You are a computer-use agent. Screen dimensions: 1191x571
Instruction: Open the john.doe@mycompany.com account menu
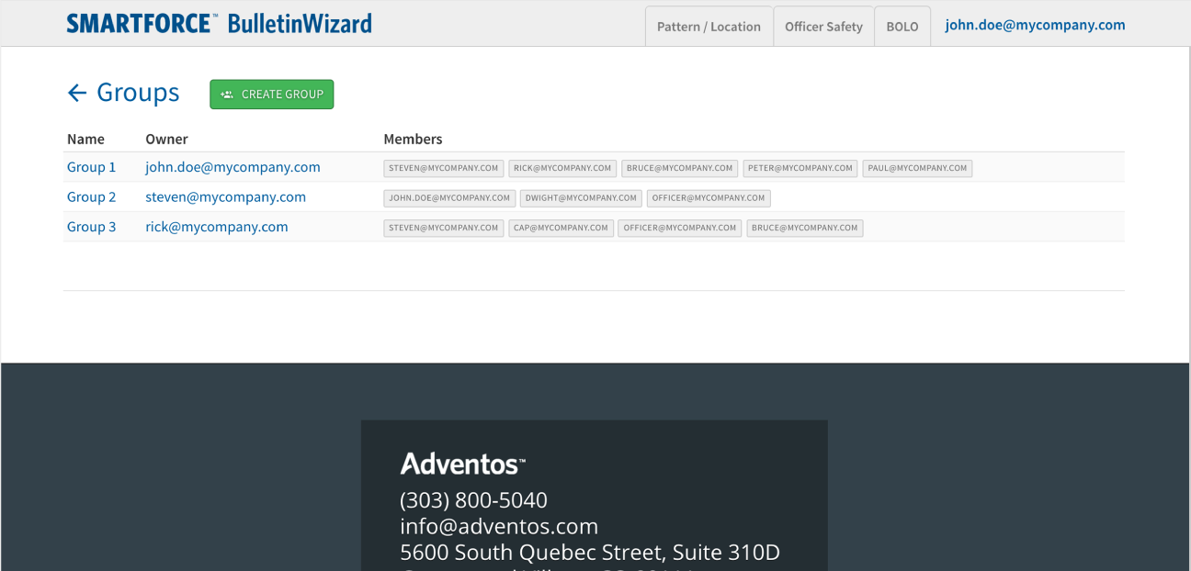tap(1035, 26)
